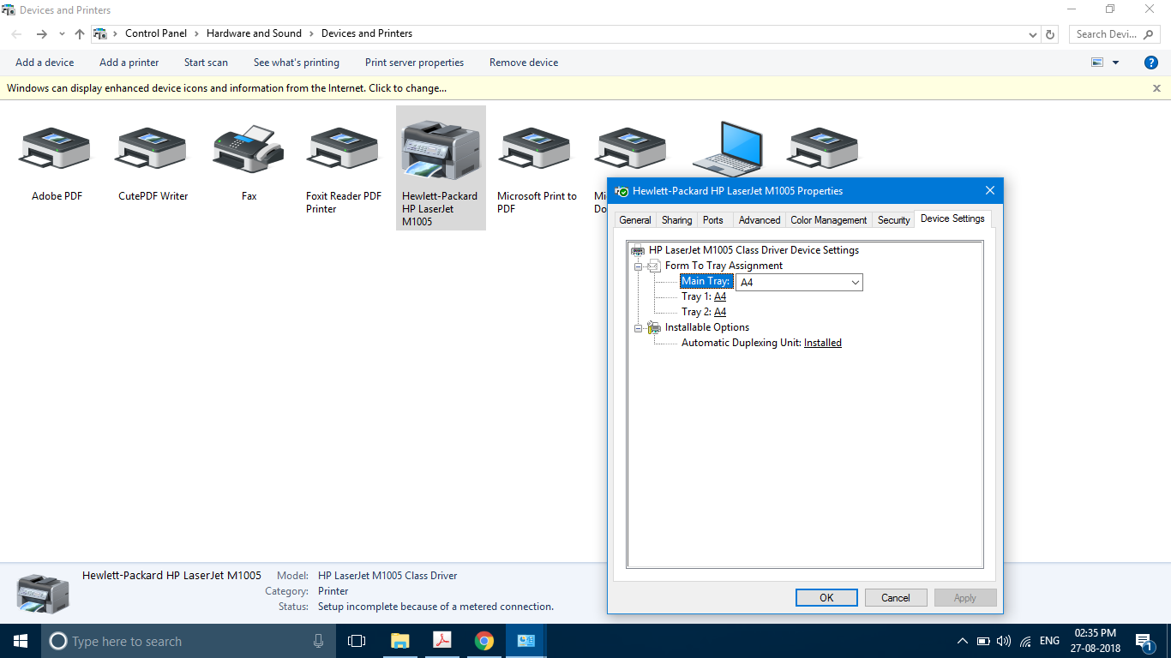Switch to the Security tab
1171x658 pixels.
893,220
